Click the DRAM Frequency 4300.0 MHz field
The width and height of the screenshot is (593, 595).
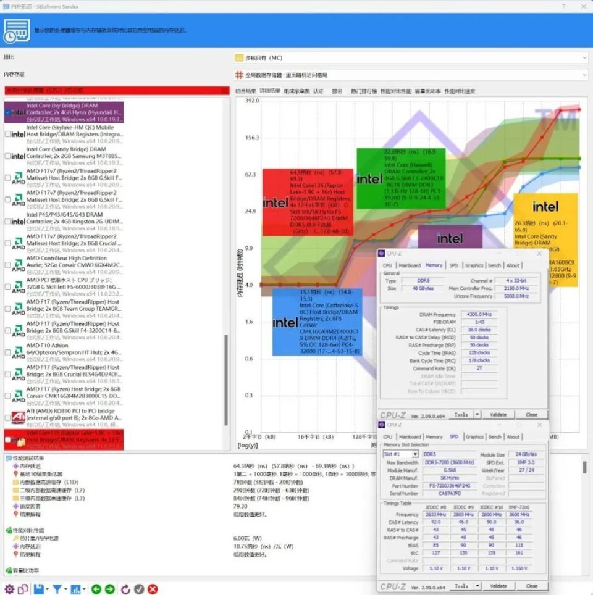(x=479, y=314)
